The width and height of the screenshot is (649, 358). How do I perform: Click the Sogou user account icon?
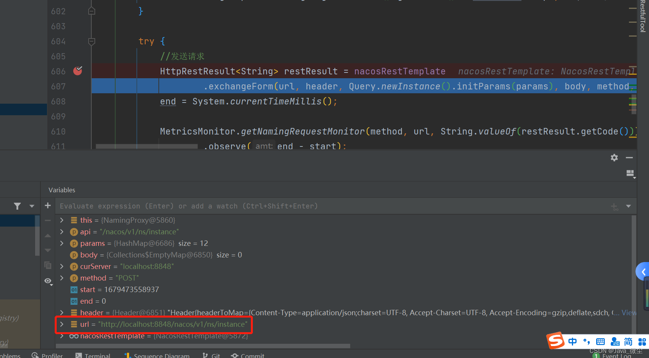[x=615, y=341]
